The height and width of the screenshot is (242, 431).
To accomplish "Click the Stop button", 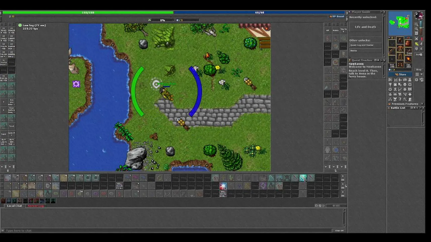I will (419, 70).
